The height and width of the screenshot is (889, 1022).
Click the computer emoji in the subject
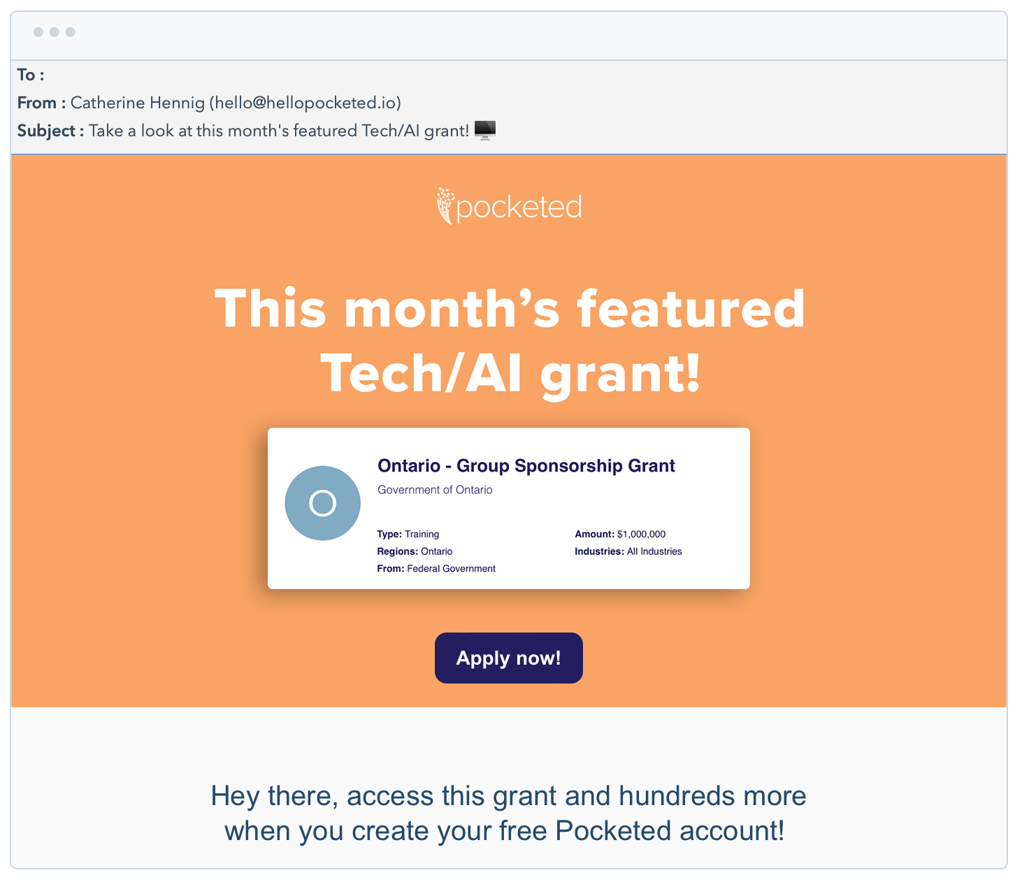coord(484,130)
